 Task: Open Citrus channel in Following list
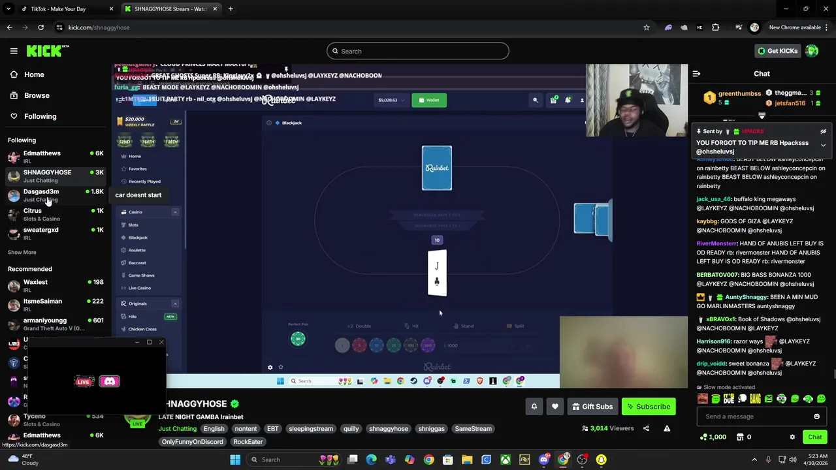tap(56, 214)
